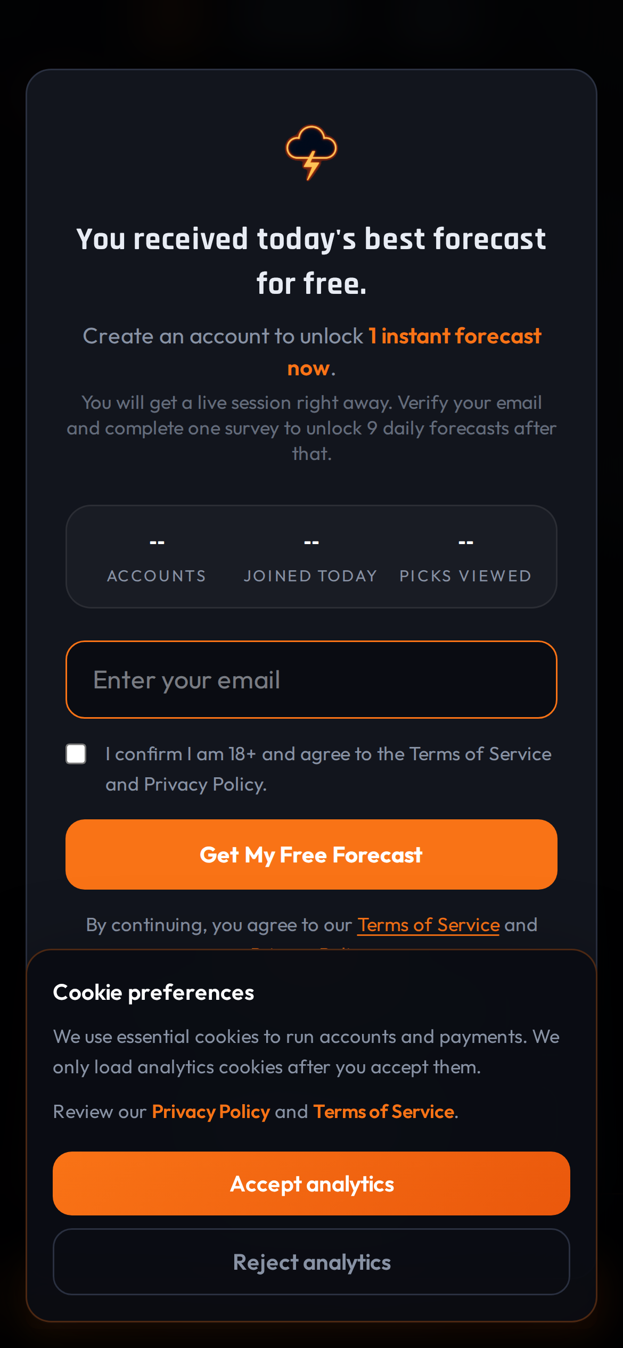
Task: Click the 'You received today's best forecast' headline
Action: pyautogui.click(x=311, y=260)
